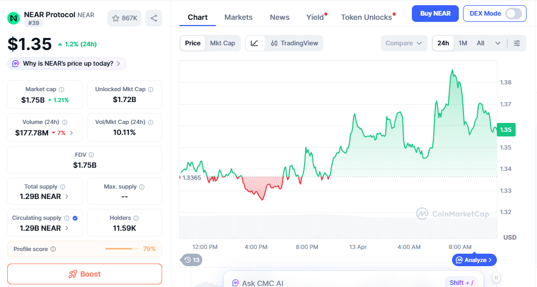Open Holders info icon
The height and width of the screenshot is (287, 537).
click(x=136, y=218)
